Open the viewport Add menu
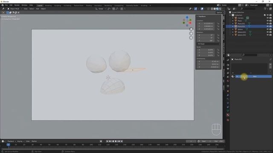273x153 pixels. (x=38, y=8)
